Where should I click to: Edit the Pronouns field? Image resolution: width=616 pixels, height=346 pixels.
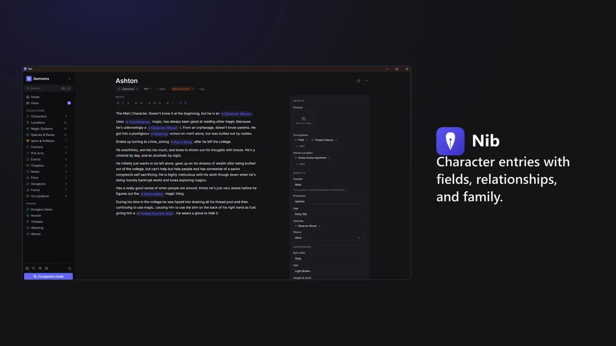click(x=330, y=202)
